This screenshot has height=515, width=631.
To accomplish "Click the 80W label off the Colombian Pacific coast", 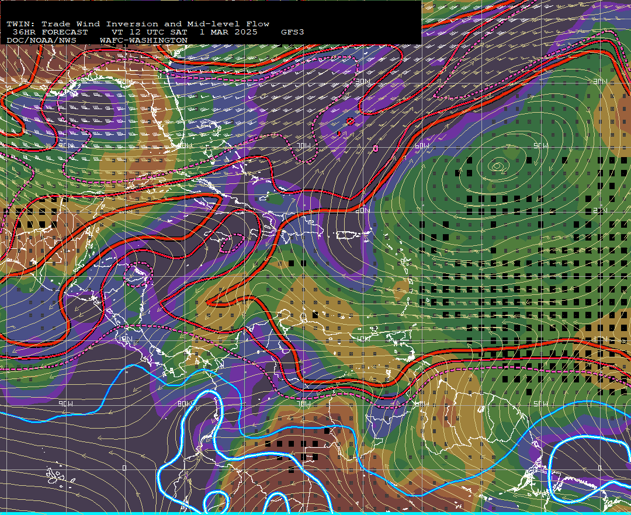I will (x=186, y=403).
